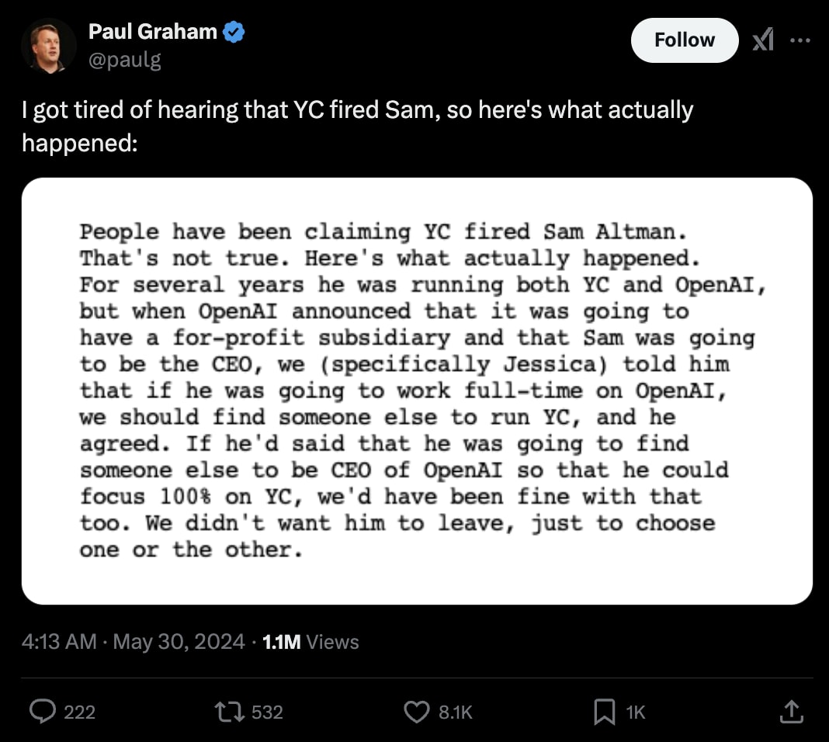Click the Paul Graham display name

click(153, 33)
